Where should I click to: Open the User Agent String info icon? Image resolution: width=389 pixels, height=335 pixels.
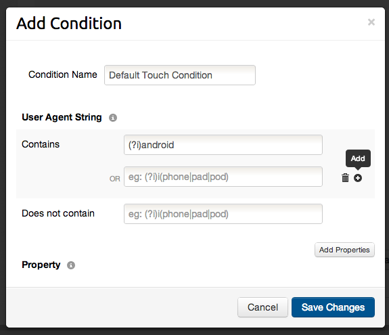click(113, 118)
